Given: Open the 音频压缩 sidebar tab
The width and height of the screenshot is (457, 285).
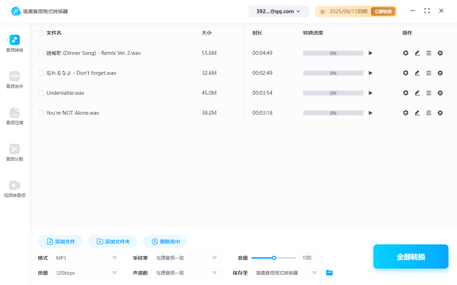Looking at the screenshot, I should click(x=15, y=116).
